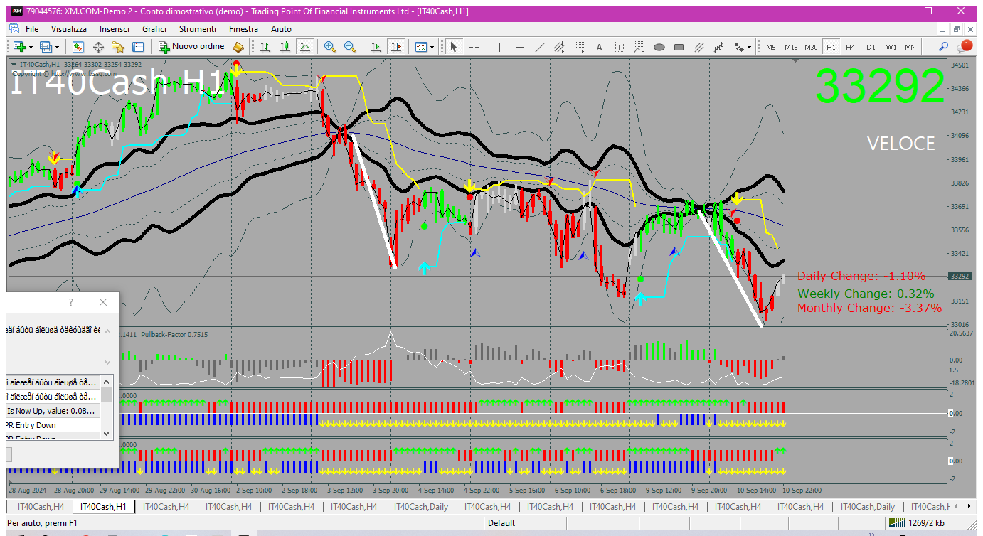The image size is (983, 536).
Task: Expand the indicators dropdown arrow
Action: tap(433, 47)
